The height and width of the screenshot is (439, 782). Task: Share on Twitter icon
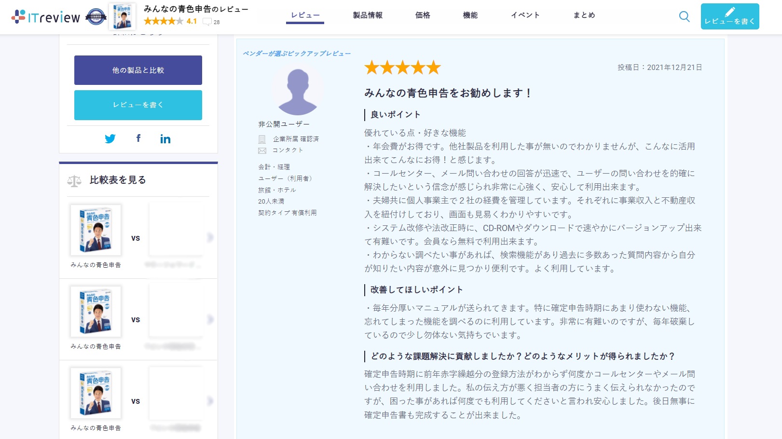click(110, 138)
